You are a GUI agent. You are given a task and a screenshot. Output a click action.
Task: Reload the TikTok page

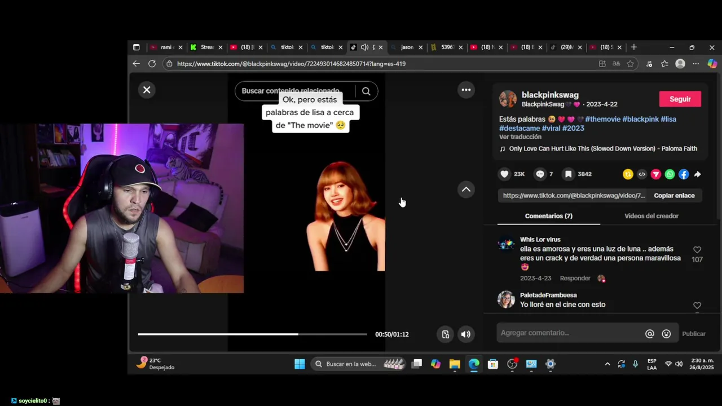coord(152,64)
